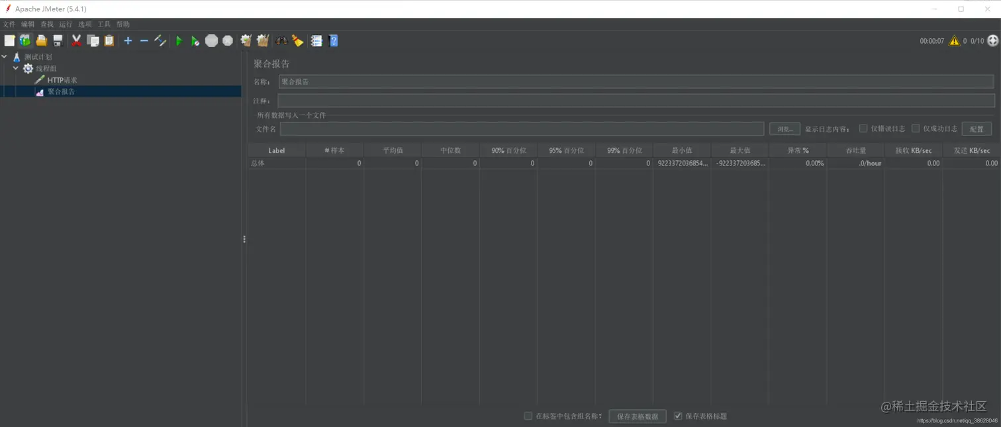Click the pipette icon of HTTP请求

pos(40,80)
